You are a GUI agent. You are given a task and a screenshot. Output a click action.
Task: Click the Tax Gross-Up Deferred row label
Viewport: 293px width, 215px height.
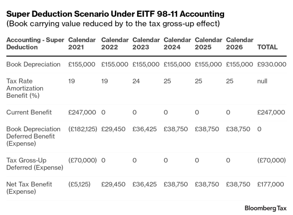click(34, 163)
